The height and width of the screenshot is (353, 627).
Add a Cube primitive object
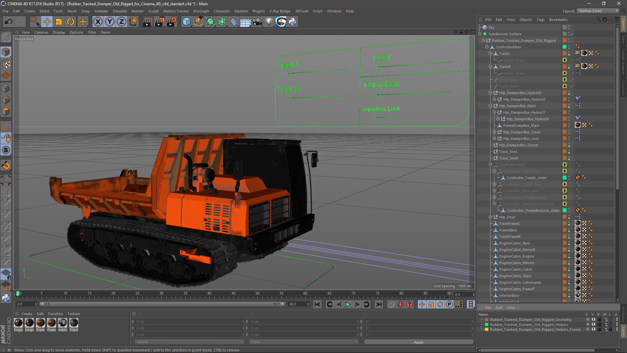186,22
